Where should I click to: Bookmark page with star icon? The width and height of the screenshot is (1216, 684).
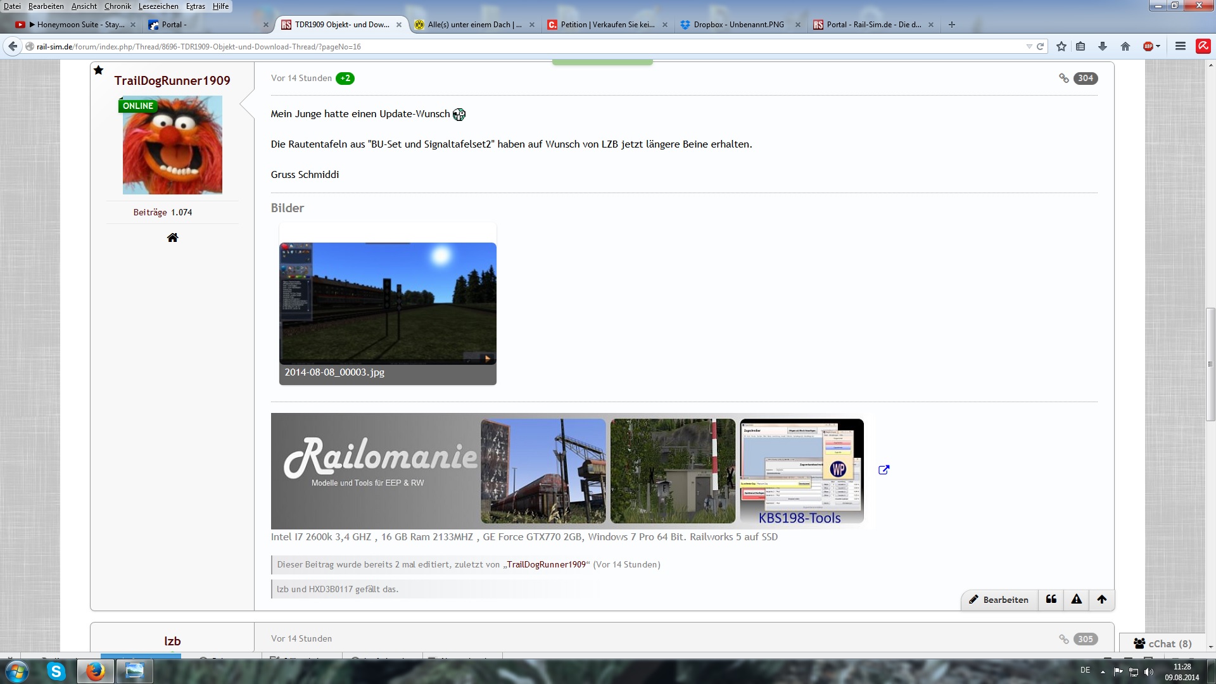pos(1061,46)
